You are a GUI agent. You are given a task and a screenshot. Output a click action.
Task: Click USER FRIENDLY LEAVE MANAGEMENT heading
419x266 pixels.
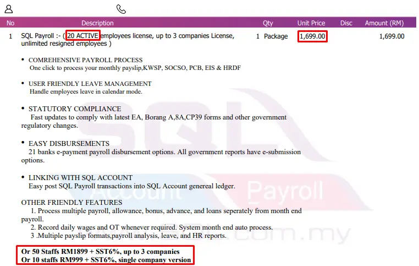pyautogui.click(x=90, y=84)
